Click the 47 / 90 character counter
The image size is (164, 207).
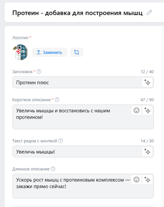point(147,100)
